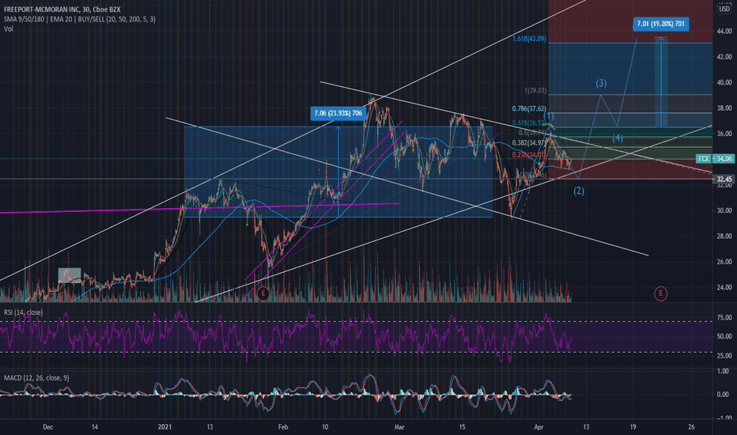Click the 0.618(36.52) Fibonacci level label
This screenshot has height=435, width=737.
[x=528, y=123]
